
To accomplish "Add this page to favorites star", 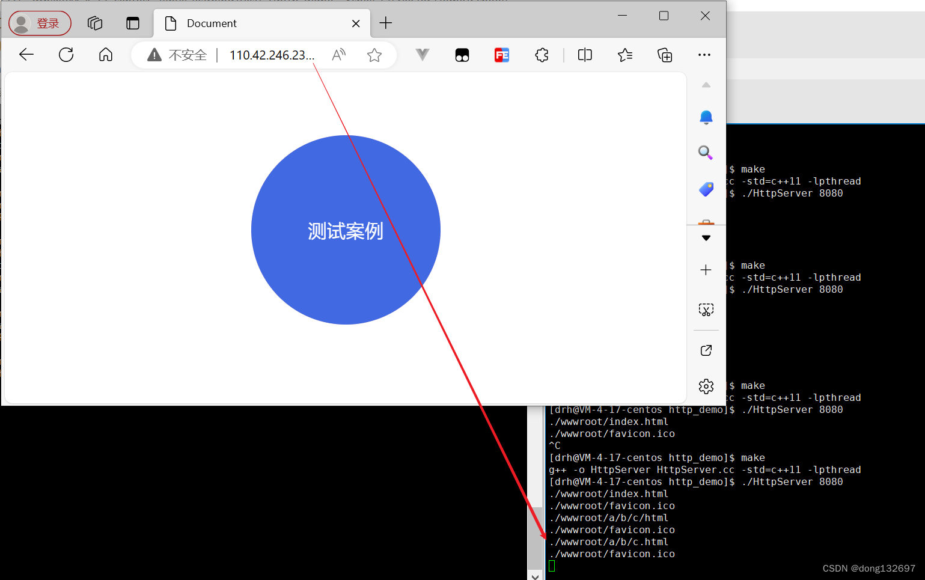I will point(374,55).
